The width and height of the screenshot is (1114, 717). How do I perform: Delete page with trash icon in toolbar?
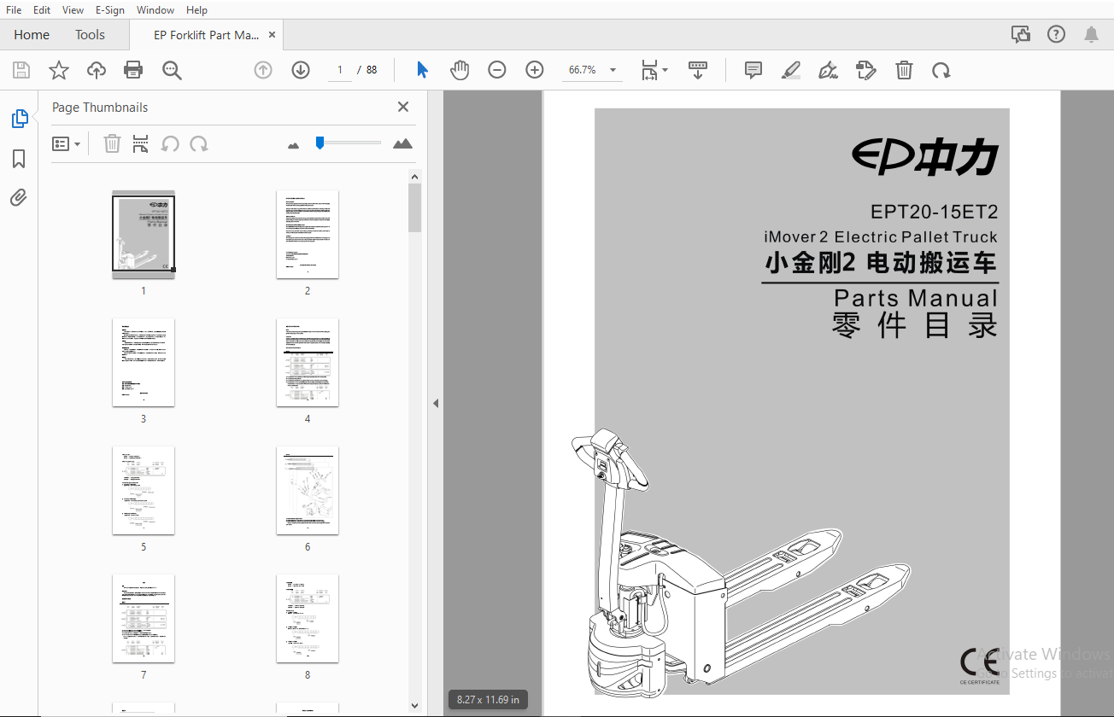(x=904, y=70)
